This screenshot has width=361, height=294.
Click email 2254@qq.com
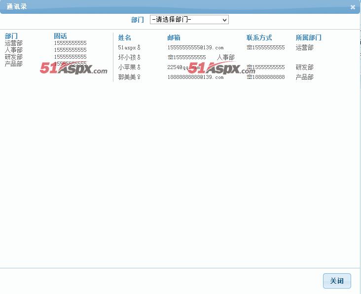[183, 67]
